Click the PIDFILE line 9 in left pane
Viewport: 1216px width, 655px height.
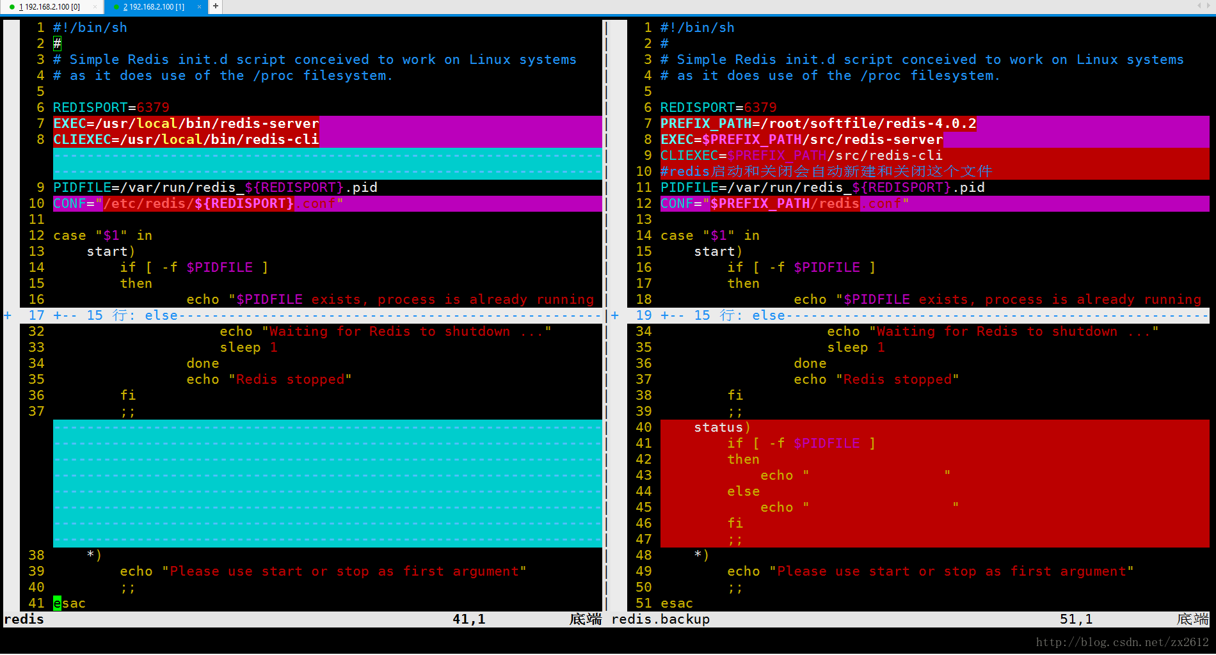(216, 187)
